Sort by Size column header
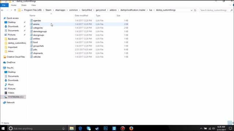The width and height of the screenshot is (234, 131). point(118,16)
